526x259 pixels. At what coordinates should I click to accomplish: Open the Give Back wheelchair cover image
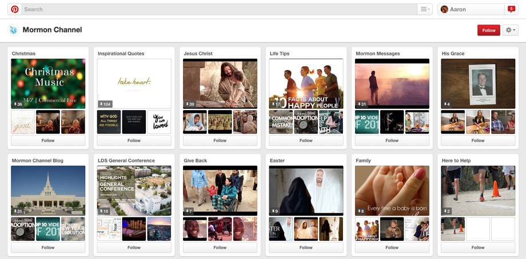[x=220, y=191]
